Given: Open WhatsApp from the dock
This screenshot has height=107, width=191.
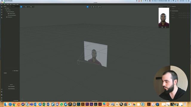Looking at the screenshot, I should click(61, 104).
